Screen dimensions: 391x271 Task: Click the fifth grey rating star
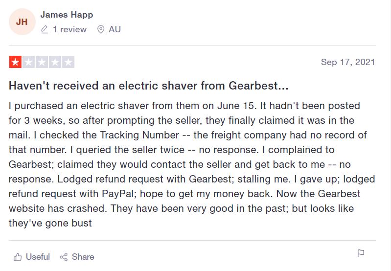tap(68, 62)
